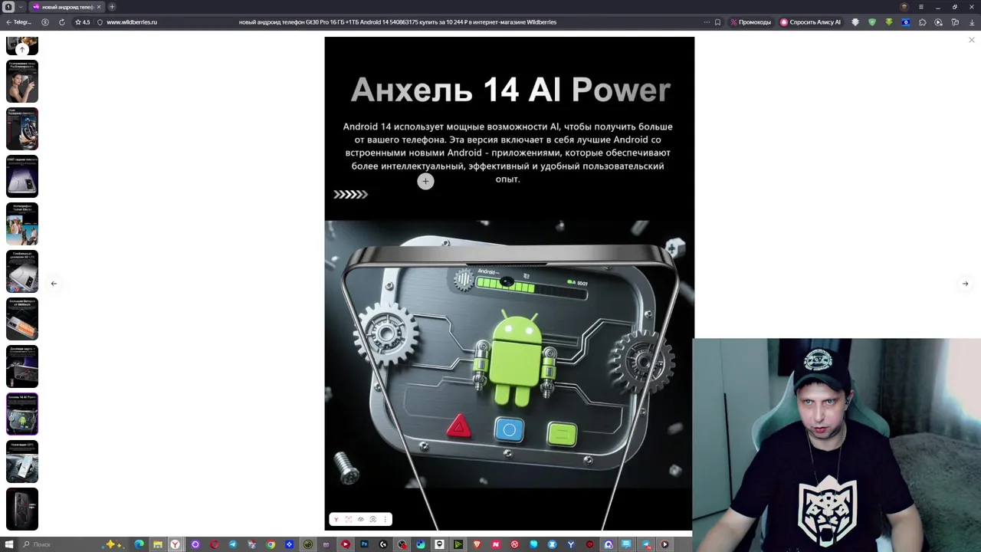The width and height of the screenshot is (981, 552).
Task: Click Спросить Алису AI button
Action: pos(810,22)
